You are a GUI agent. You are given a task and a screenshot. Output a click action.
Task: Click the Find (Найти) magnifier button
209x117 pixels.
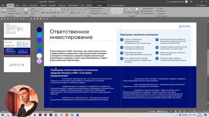[x=160, y=8]
